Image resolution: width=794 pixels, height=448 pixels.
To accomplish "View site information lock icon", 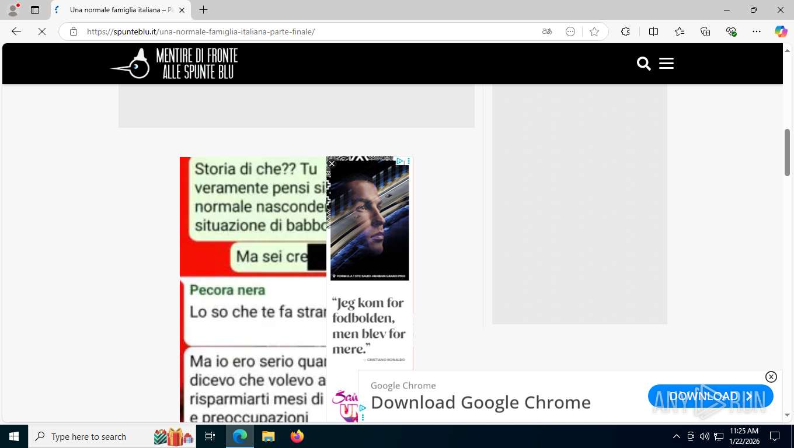I will click(x=74, y=32).
